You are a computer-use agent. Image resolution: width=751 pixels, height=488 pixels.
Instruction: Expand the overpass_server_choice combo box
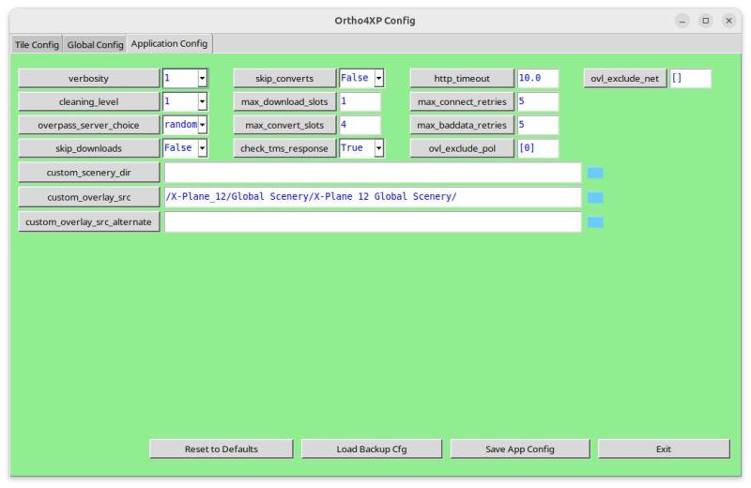tap(202, 125)
